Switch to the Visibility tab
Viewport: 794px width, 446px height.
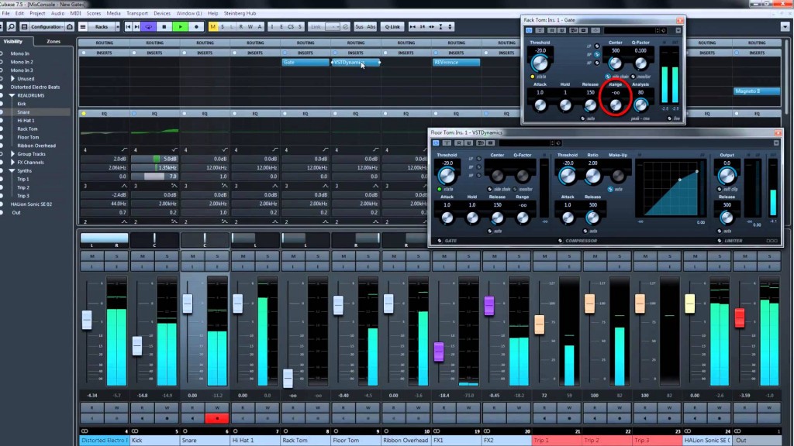point(13,42)
